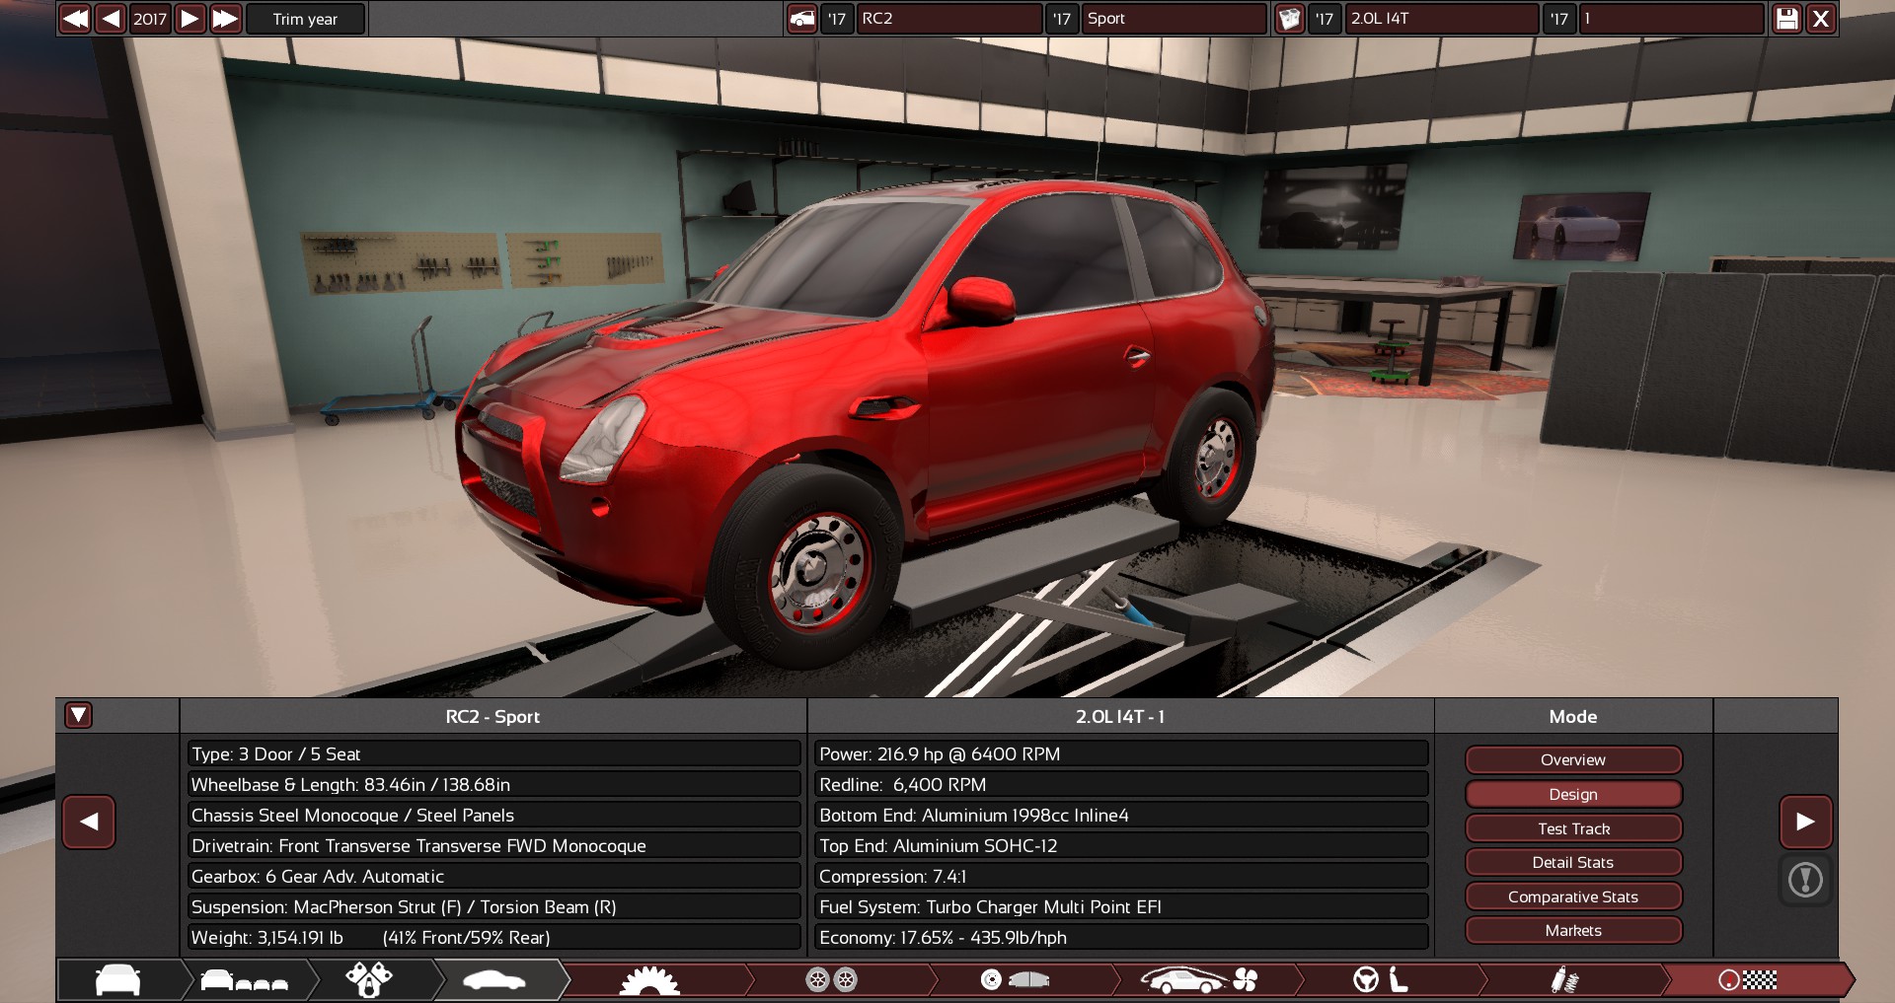The image size is (1895, 1003).
Task: Switch to Design mode
Action: (1573, 794)
